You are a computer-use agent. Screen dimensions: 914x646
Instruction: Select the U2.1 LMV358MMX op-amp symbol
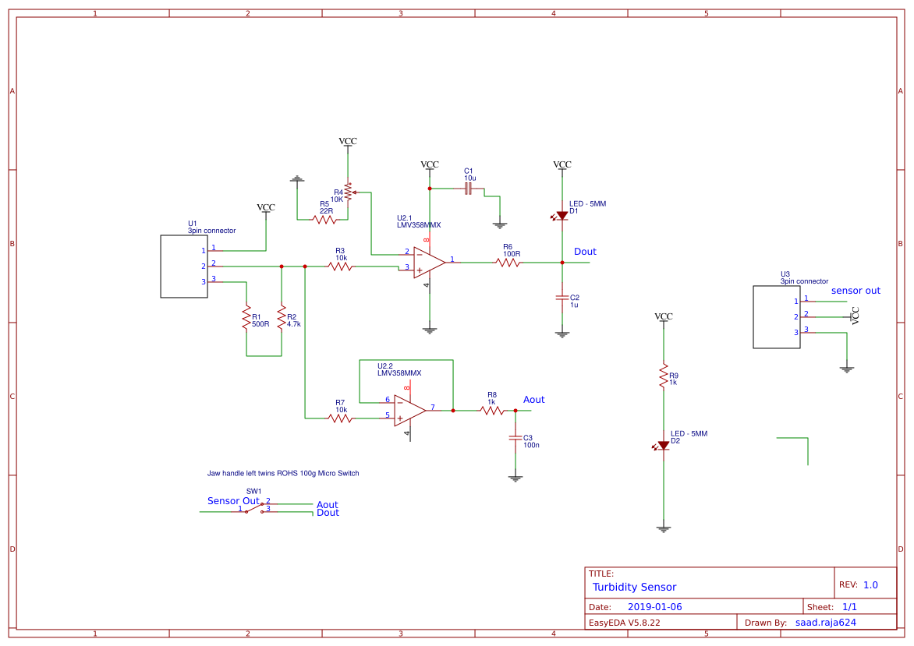427,261
